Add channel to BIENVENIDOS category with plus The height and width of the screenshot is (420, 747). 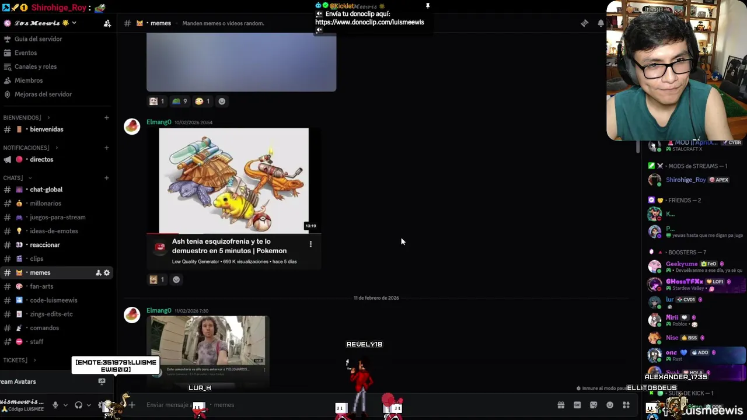pyautogui.click(x=106, y=118)
